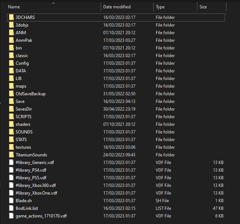
Task: Select the #library_PS5.vdf file name
Action: (x=31, y=177)
